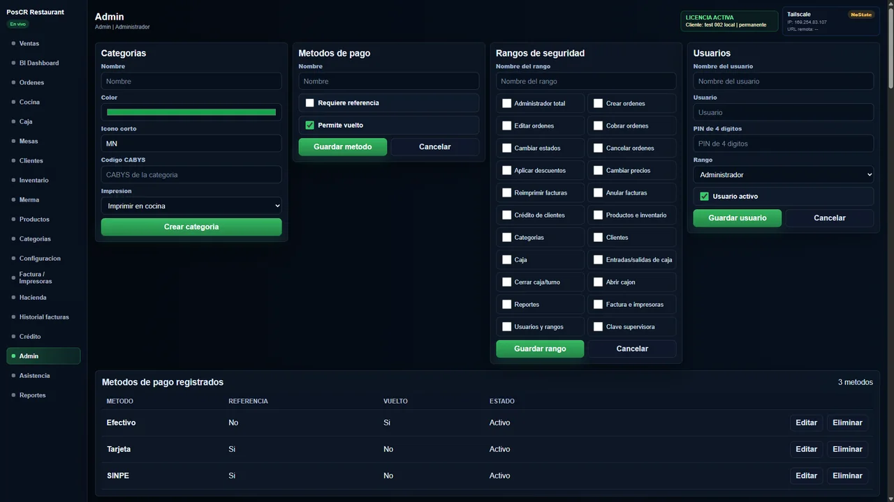Click the Nombre del usuario field
894x502 pixels.
point(784,81)
